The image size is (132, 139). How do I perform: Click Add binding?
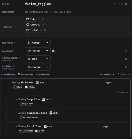click(8, 74)
